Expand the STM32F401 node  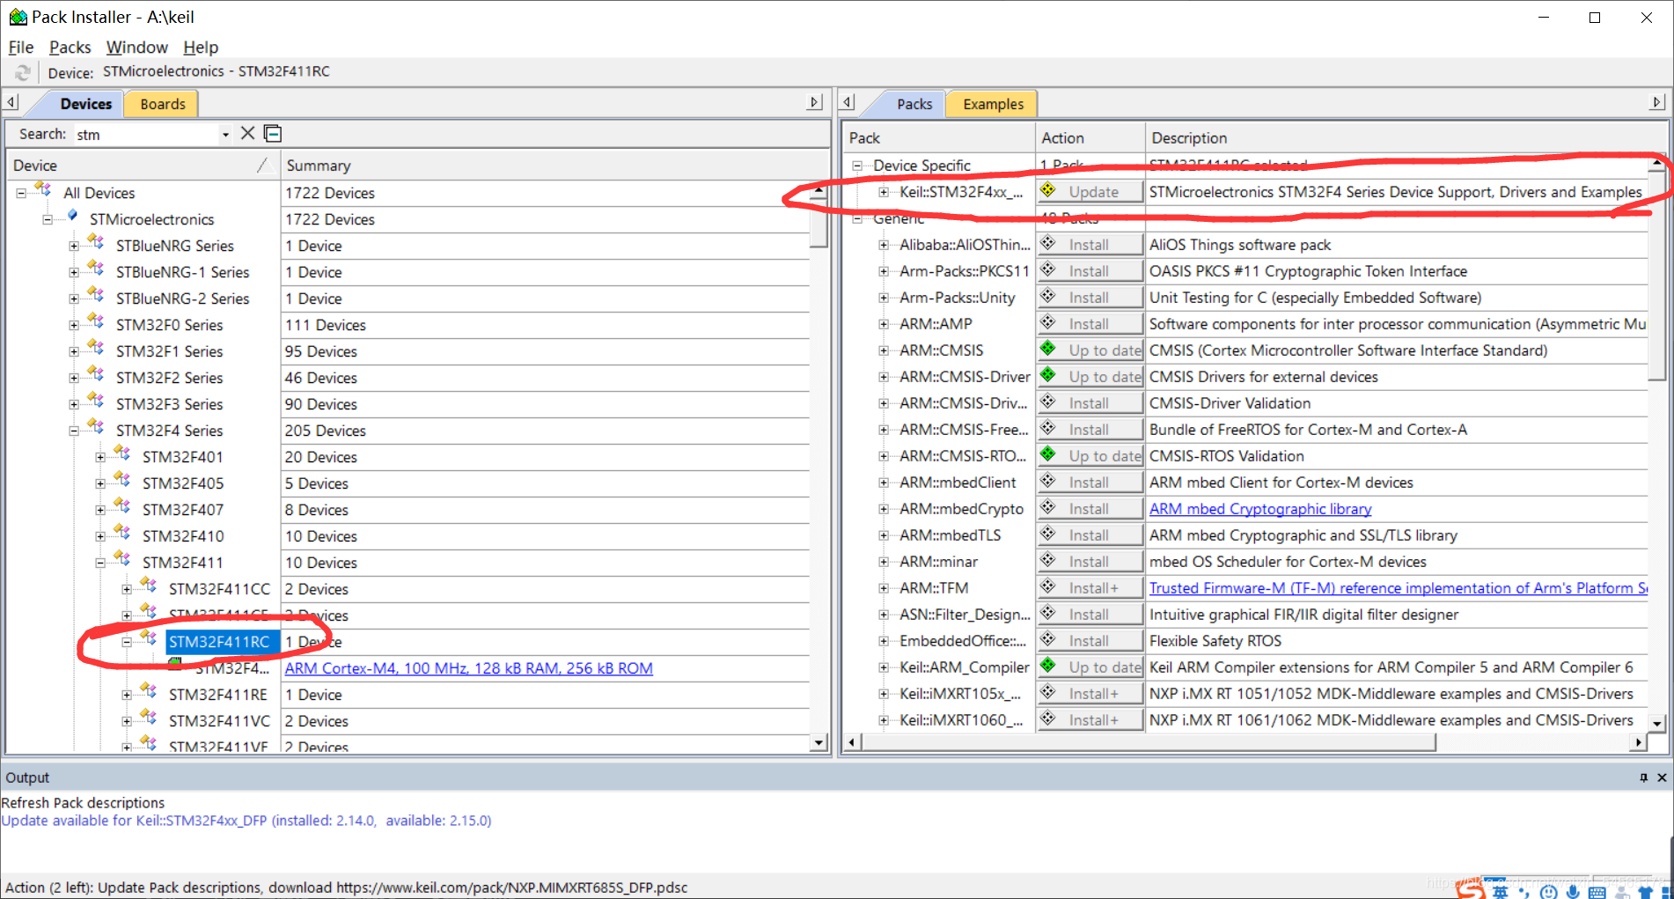pyautogui.click(x=100, y=457)
